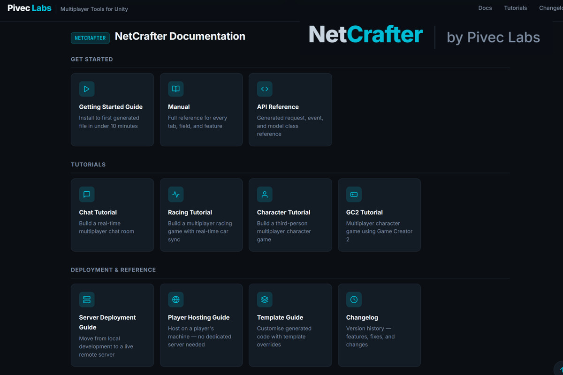This screenshot has height=375, width=563.
Task: Open the Tutorials navigation item
Action: [x=516, y=8]
